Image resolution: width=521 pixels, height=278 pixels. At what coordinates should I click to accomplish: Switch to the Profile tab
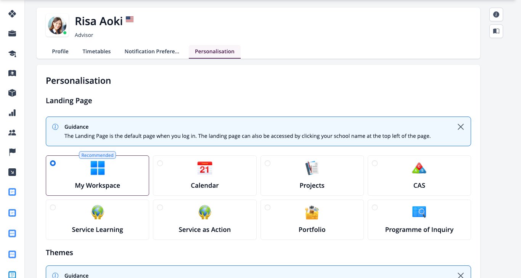[x=60, y=51]
